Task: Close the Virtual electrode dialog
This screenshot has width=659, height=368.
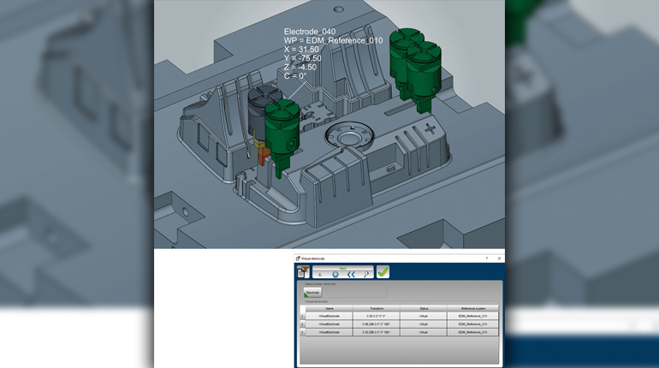Action: coord(499,258)
